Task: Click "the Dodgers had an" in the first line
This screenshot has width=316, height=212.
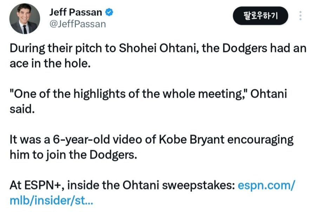Action: pos(261,49)
